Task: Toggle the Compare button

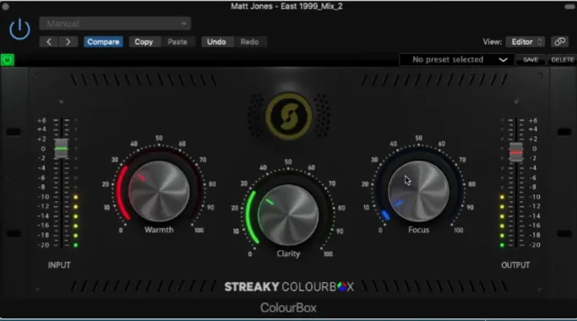Action: [103, 41]
